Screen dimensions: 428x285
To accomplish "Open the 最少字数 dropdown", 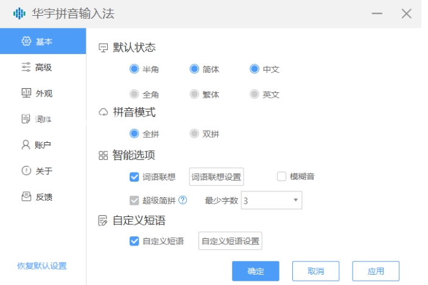I will pos(272,201).
